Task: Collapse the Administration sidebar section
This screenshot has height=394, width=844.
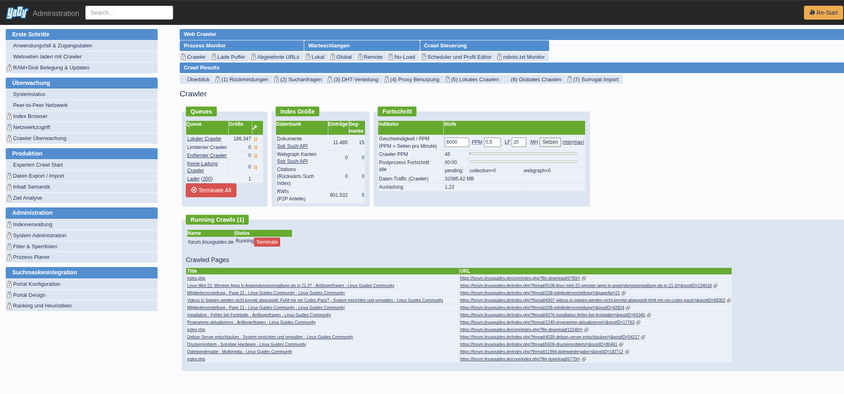Action: pos(82,213)
